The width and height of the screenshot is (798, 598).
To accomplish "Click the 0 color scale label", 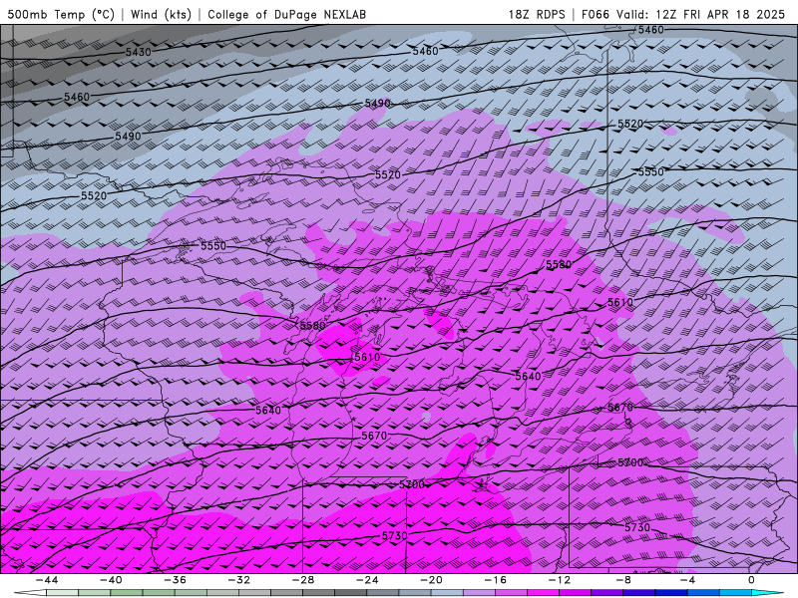I will point(752,580).
